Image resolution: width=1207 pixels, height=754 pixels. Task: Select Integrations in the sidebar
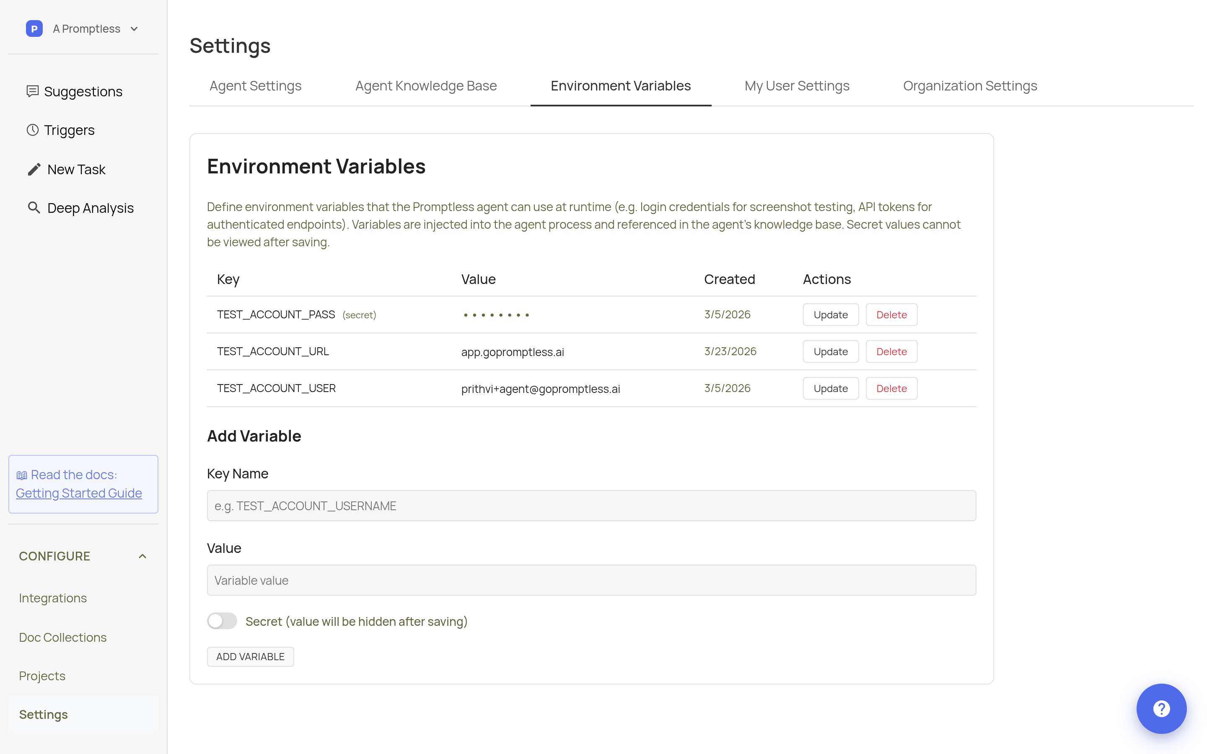click(52, 597)
